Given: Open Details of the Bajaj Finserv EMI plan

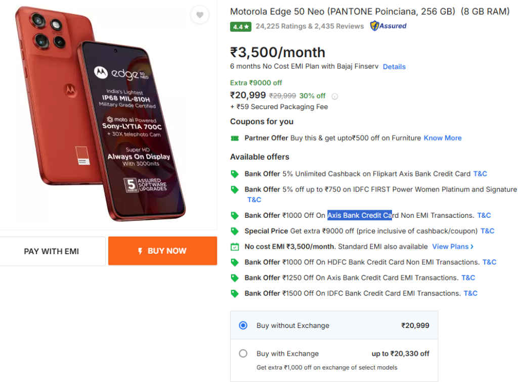Looking at the screenshot, I should coord(394,66).
